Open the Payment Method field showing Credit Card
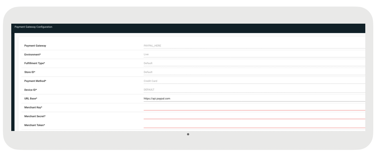 (254, 81)
